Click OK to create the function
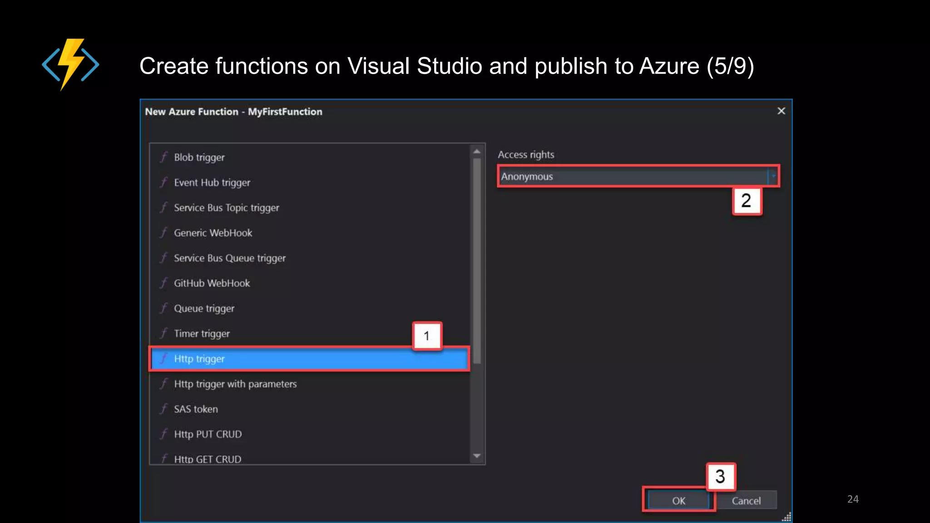 (x=678, y=500)
